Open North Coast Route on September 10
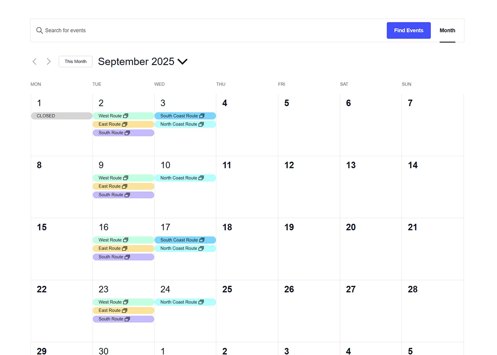 [x=185, y=178]
